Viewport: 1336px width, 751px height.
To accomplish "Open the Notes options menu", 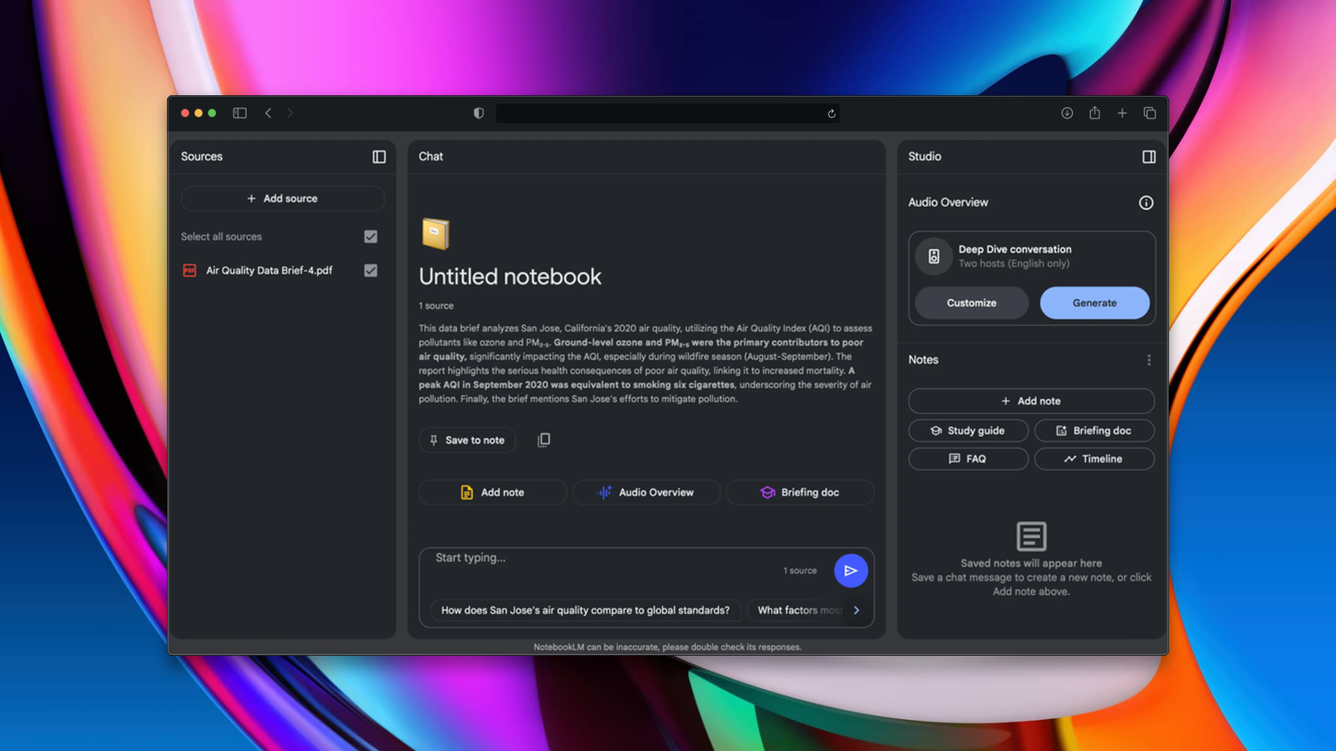I will coord(1149,360).
